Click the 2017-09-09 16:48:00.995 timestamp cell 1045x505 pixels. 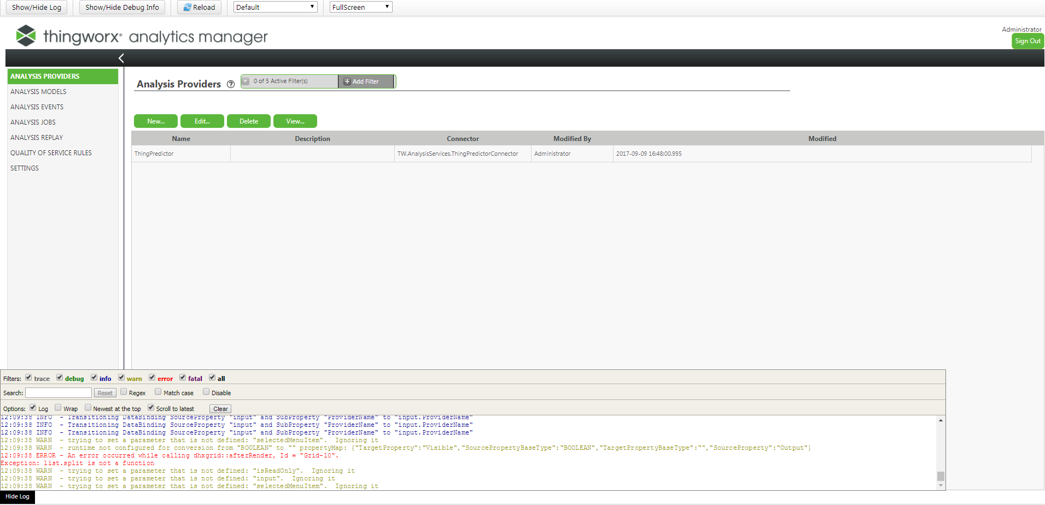click(x=822, y=154)
